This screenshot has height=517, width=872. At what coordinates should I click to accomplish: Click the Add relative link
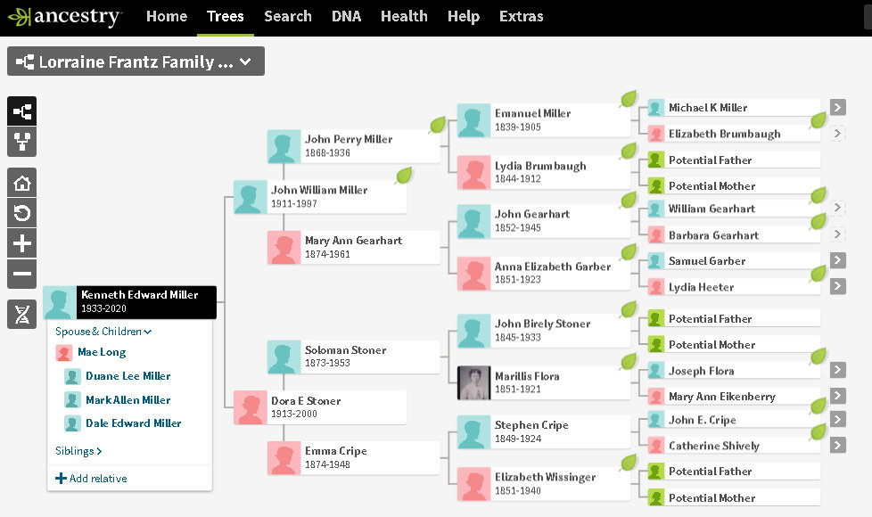(x=91, y=479)
